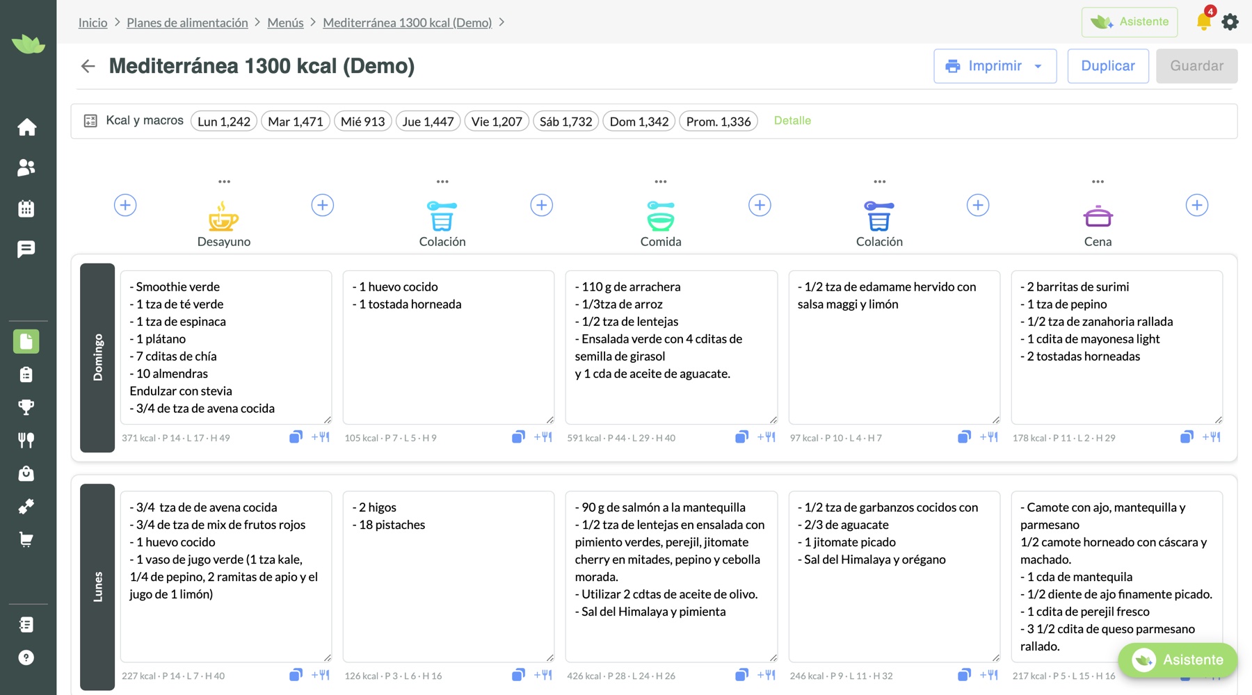Open the shopping cart sidebar icon
Image resolution: width=1252 pixels, height=695 pixels.
click(x=26, y=539)
